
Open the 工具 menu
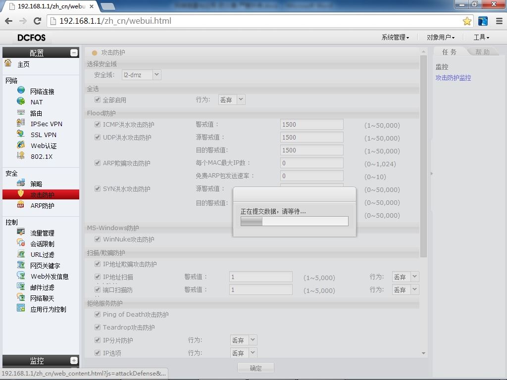click(481, 38)
